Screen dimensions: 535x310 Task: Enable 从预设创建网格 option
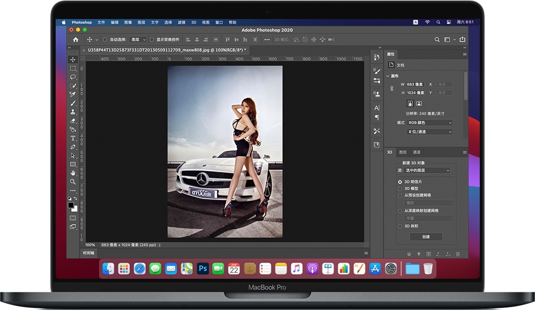(x=400, y=195)
